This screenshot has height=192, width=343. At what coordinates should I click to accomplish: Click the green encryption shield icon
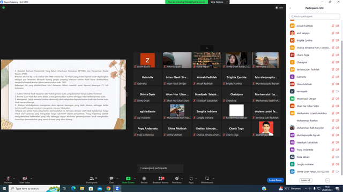point(4,7)
